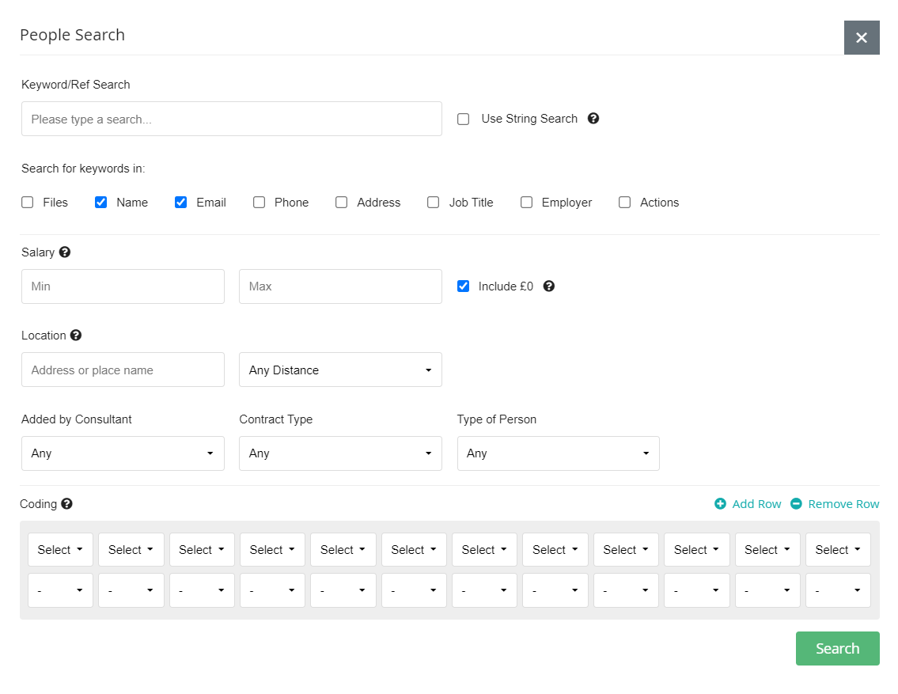Expand the first Coding dash dropdown
This screenshot has width=898, height=694.
60,590
